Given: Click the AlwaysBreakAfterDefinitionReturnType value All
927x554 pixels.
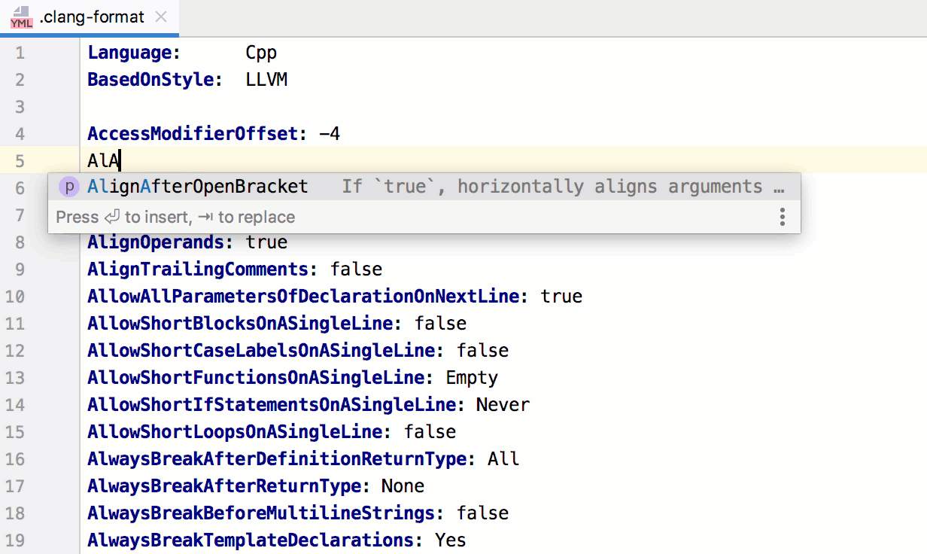Looking at the screenshot, I should [x=503, y=459].
